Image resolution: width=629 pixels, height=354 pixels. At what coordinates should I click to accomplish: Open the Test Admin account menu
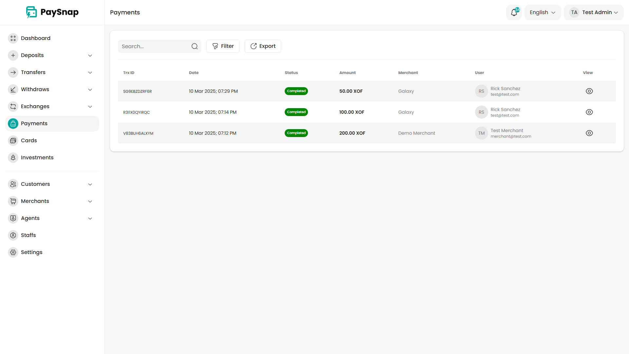[x=594, y=12]
